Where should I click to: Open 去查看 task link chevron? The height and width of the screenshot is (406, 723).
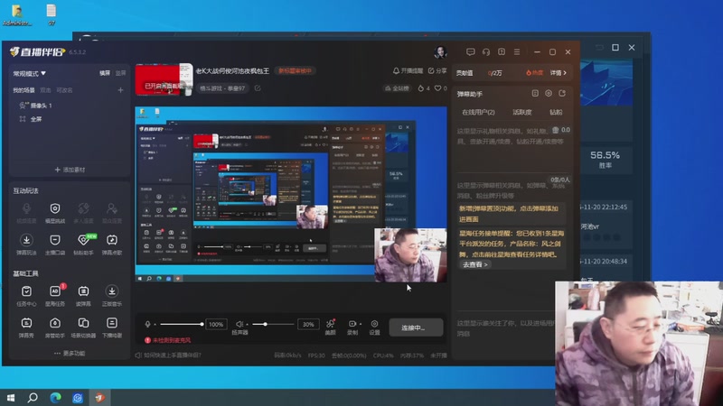[x=475, y=264]
